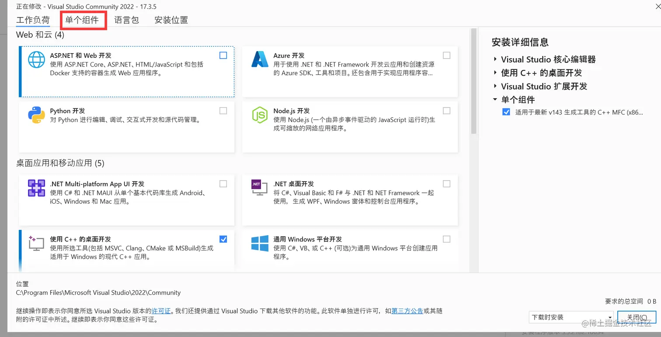Click the workload list vertical scrollbar

[x=473, y=82]
